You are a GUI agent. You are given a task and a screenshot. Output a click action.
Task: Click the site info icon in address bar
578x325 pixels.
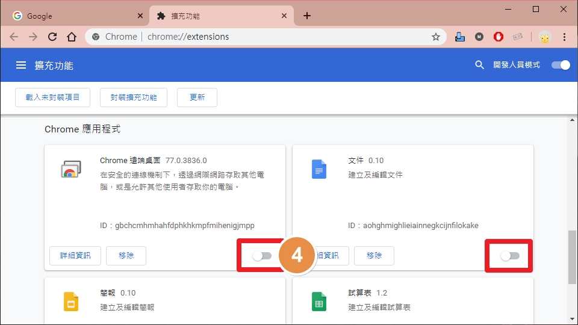(x=96, y=37)
